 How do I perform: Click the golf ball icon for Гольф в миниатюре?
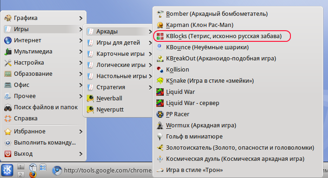click(160, 137)
